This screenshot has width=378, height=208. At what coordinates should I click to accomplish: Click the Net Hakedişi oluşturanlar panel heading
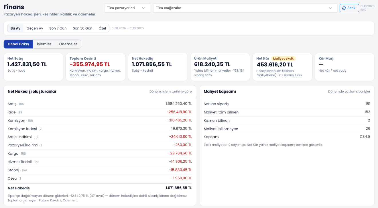click(32, 92)
